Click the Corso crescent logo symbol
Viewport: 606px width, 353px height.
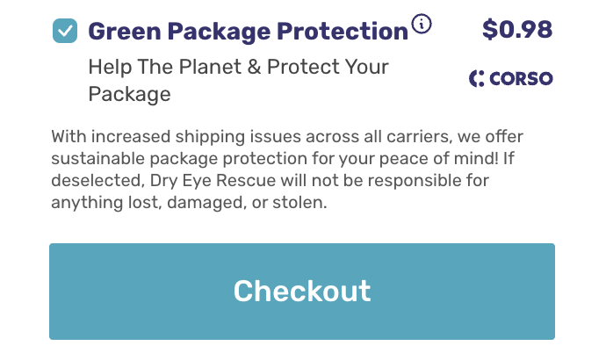[477, 78]
